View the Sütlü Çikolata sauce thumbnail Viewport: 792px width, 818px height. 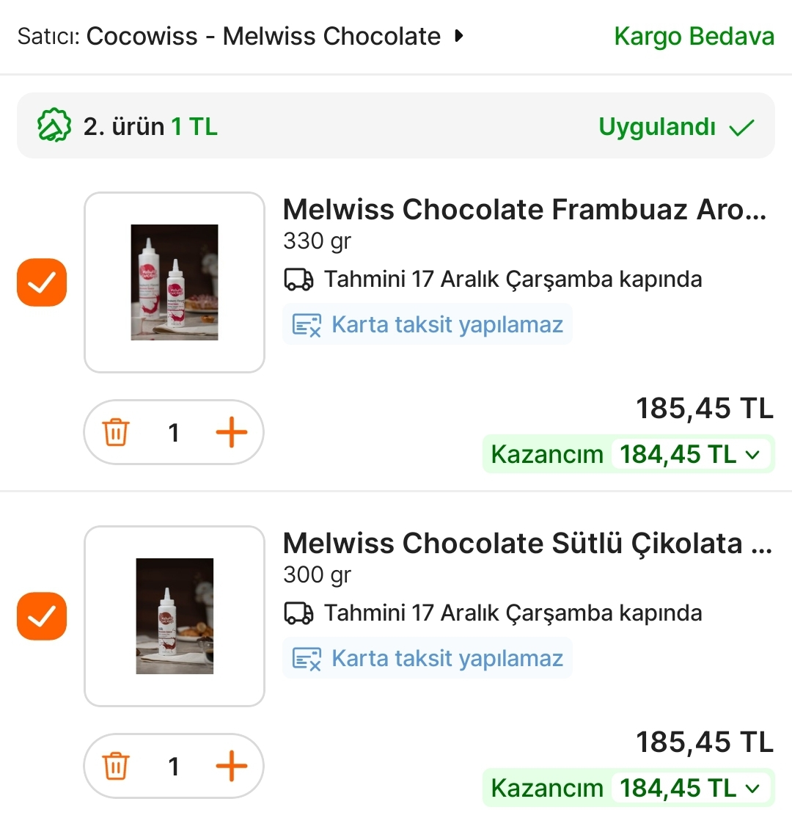(175, 616)
